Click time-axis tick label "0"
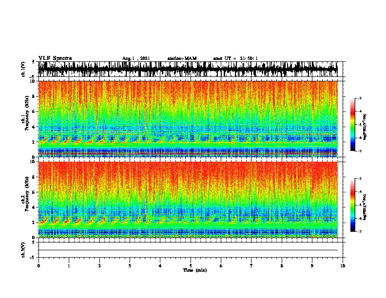The image size is (386, 298). click(39, 266)
